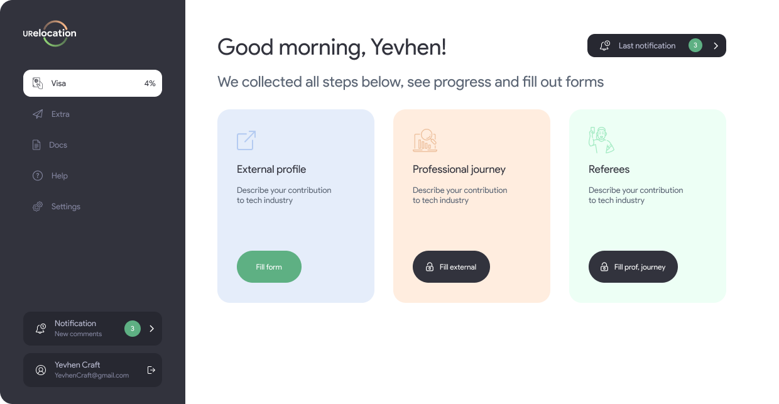Click the Visa 4% progress indicator

(x=150, y=84)
